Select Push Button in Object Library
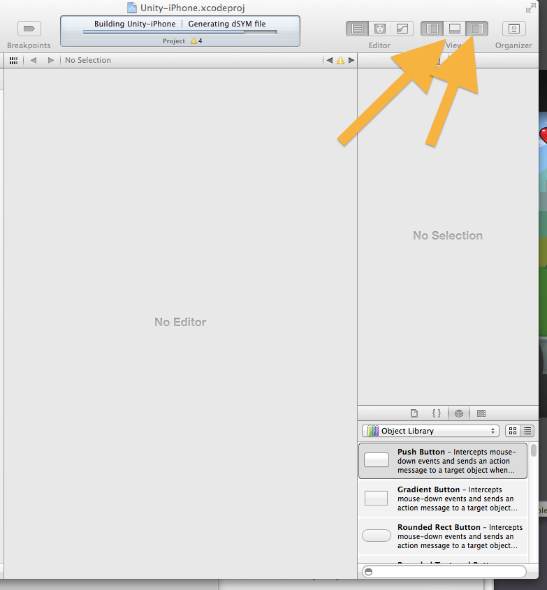The width and height of the screenshot is (547, 590). click(x=443, y=461)
